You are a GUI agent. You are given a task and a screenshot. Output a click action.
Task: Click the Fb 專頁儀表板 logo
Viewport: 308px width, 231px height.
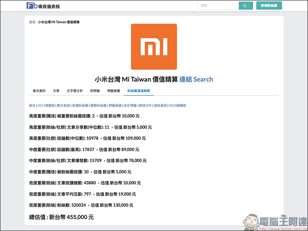43,6
